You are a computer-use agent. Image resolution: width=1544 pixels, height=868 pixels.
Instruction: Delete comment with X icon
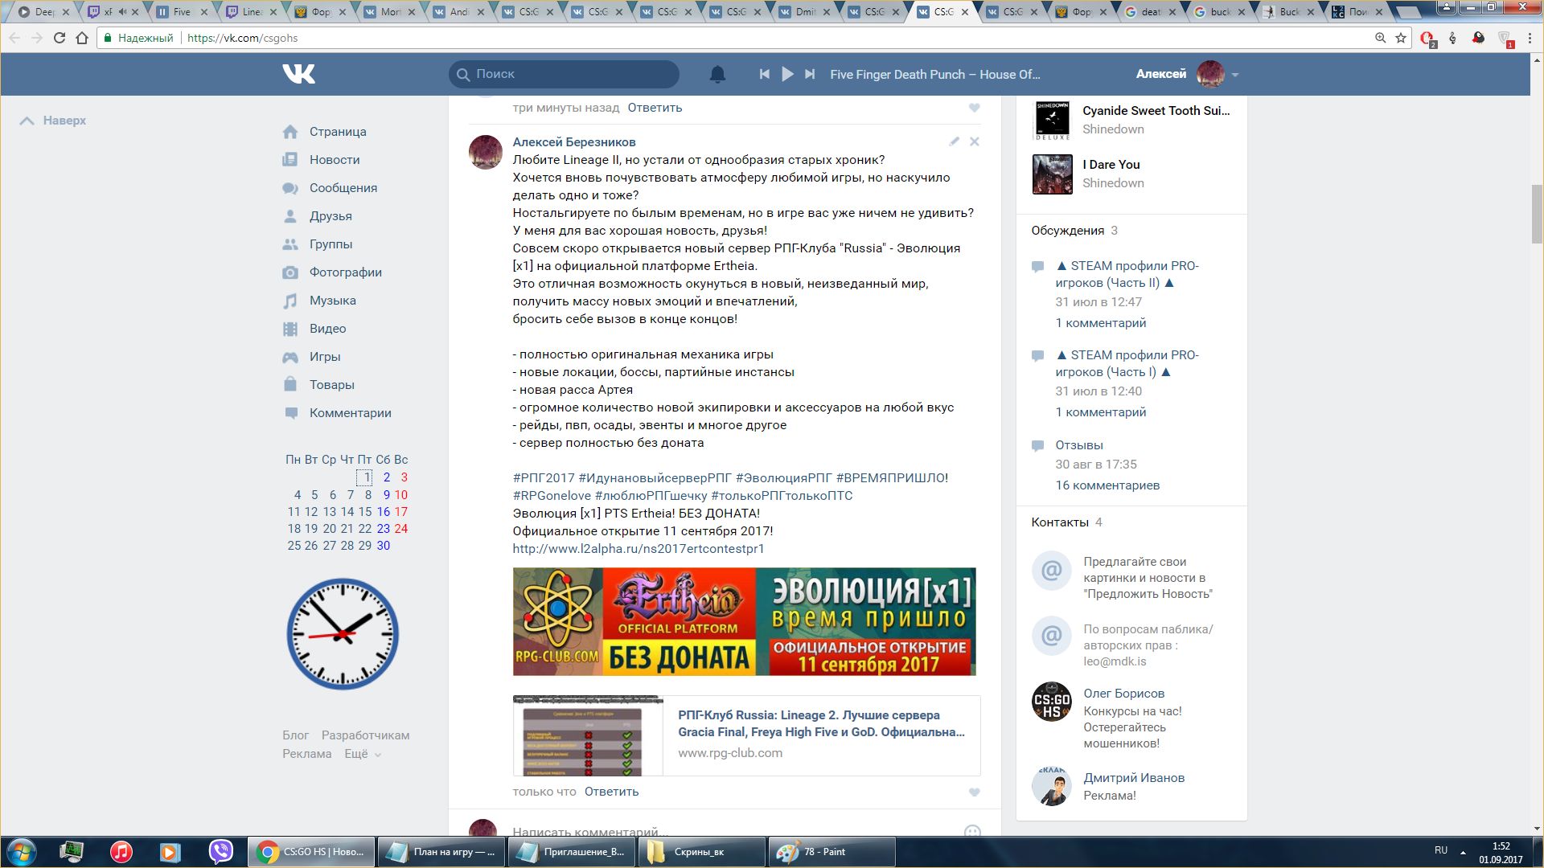974,141
